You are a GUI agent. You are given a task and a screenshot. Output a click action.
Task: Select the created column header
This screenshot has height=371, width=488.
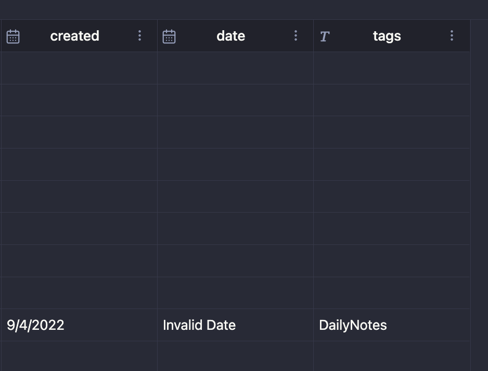[x=74, y=35]
